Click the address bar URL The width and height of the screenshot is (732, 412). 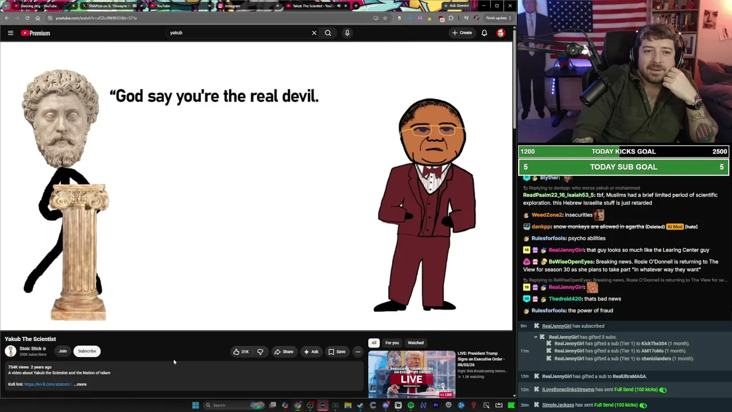pos(96,18)
